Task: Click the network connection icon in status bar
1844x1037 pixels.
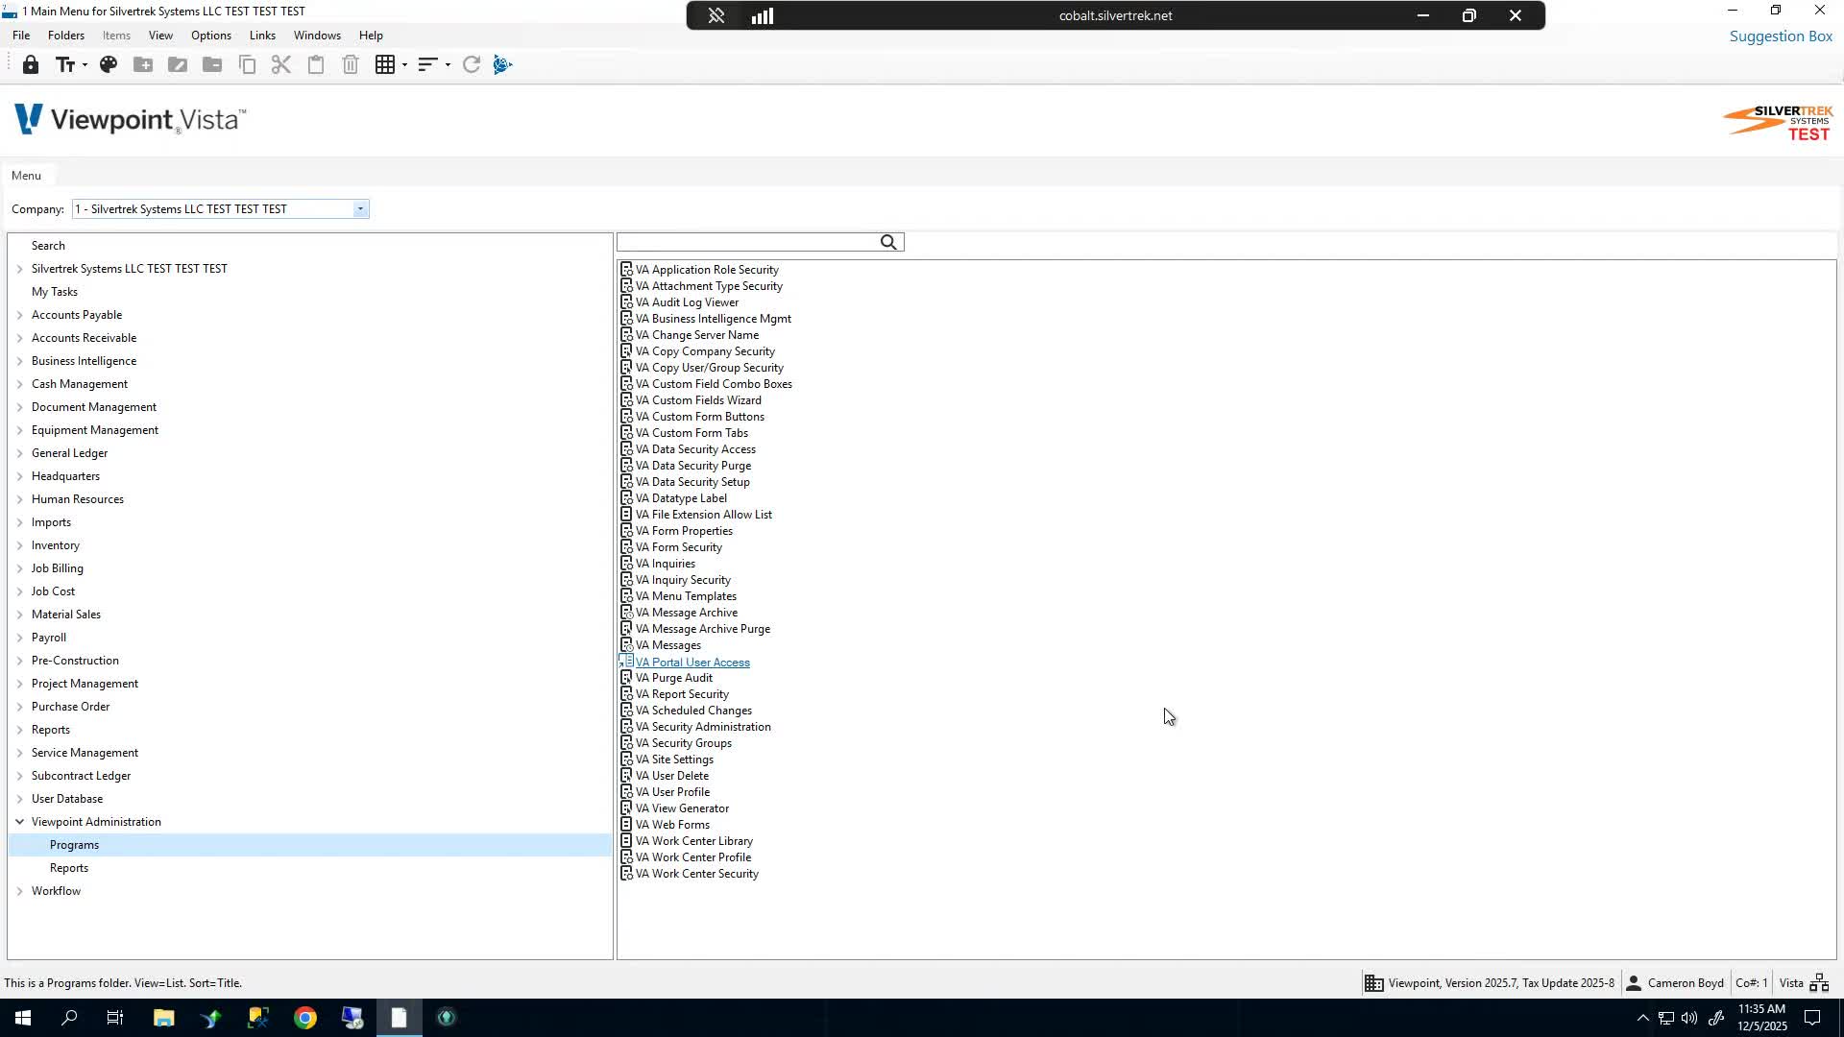Action: pyautogui.click(x=1819, y=983)
